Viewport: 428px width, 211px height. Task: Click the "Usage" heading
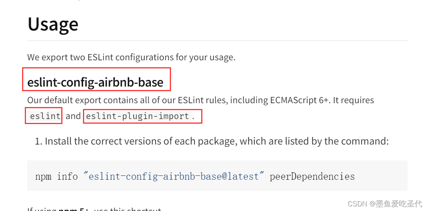click(x=53, y=24)
